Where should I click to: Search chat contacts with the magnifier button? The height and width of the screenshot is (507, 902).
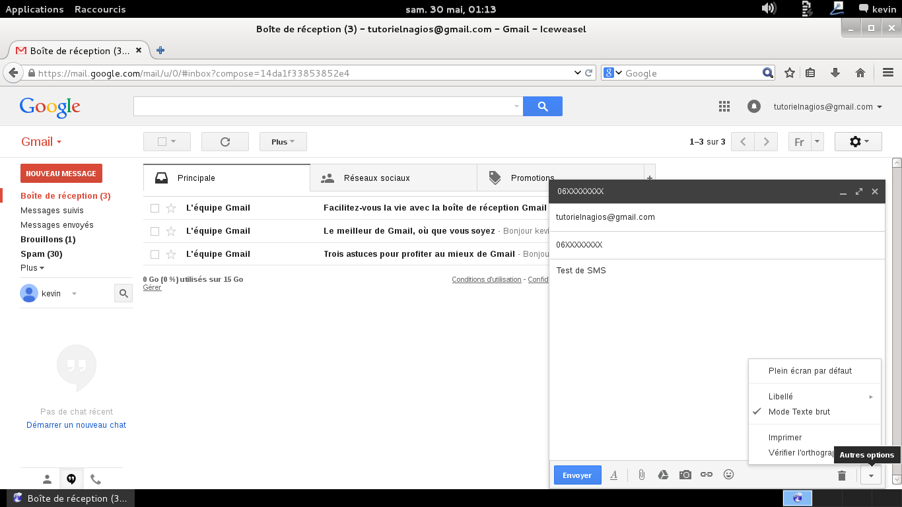tap(123, 294)
